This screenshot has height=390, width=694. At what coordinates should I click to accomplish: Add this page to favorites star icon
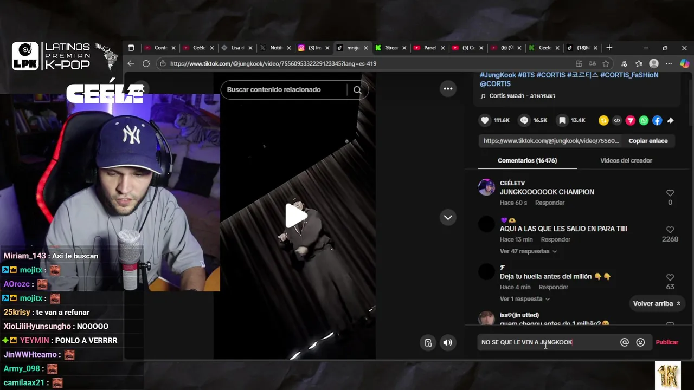(x=606, y=63)
